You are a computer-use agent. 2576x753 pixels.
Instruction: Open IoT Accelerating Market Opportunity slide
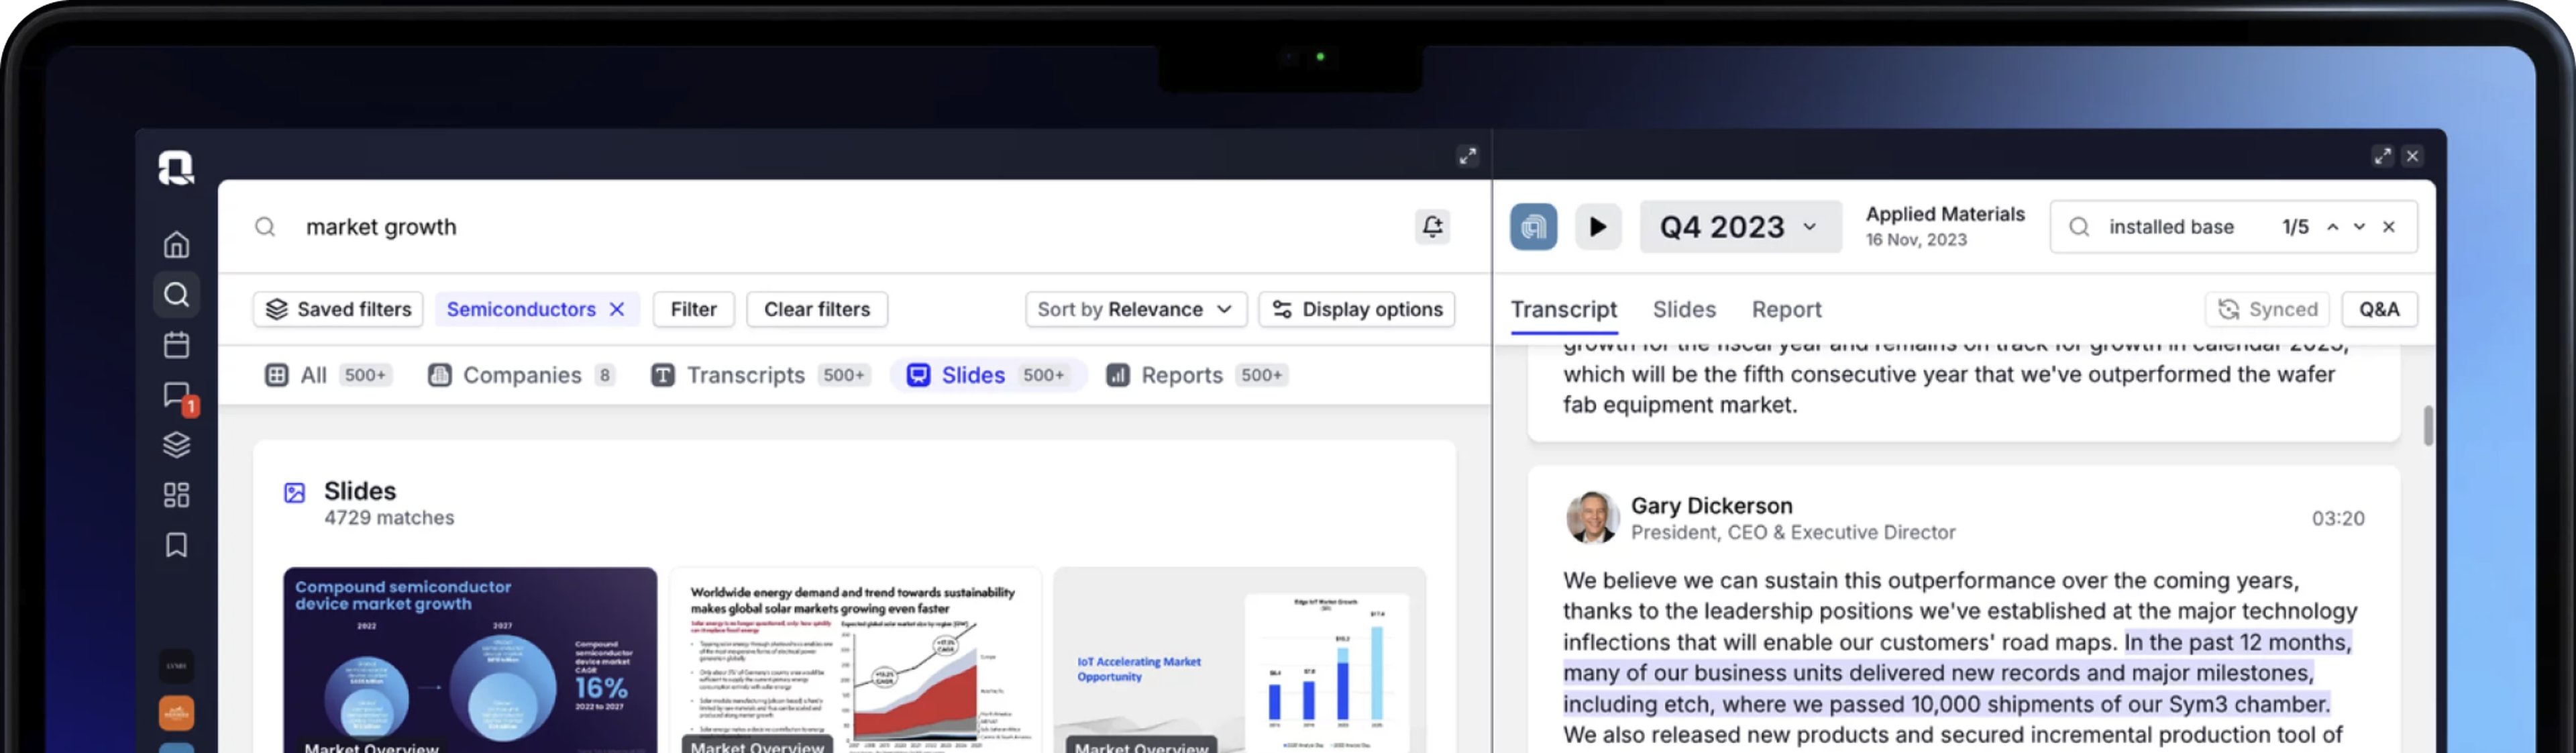point(1240,660)
